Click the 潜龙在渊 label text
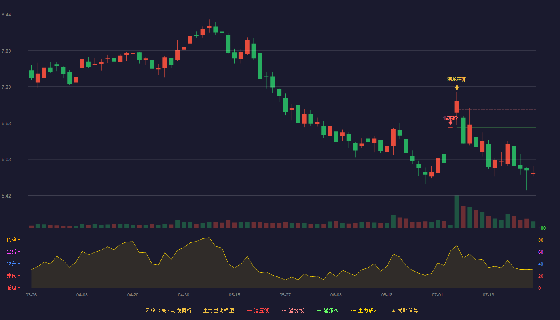The image size is (560, 320). coord(457,79)
